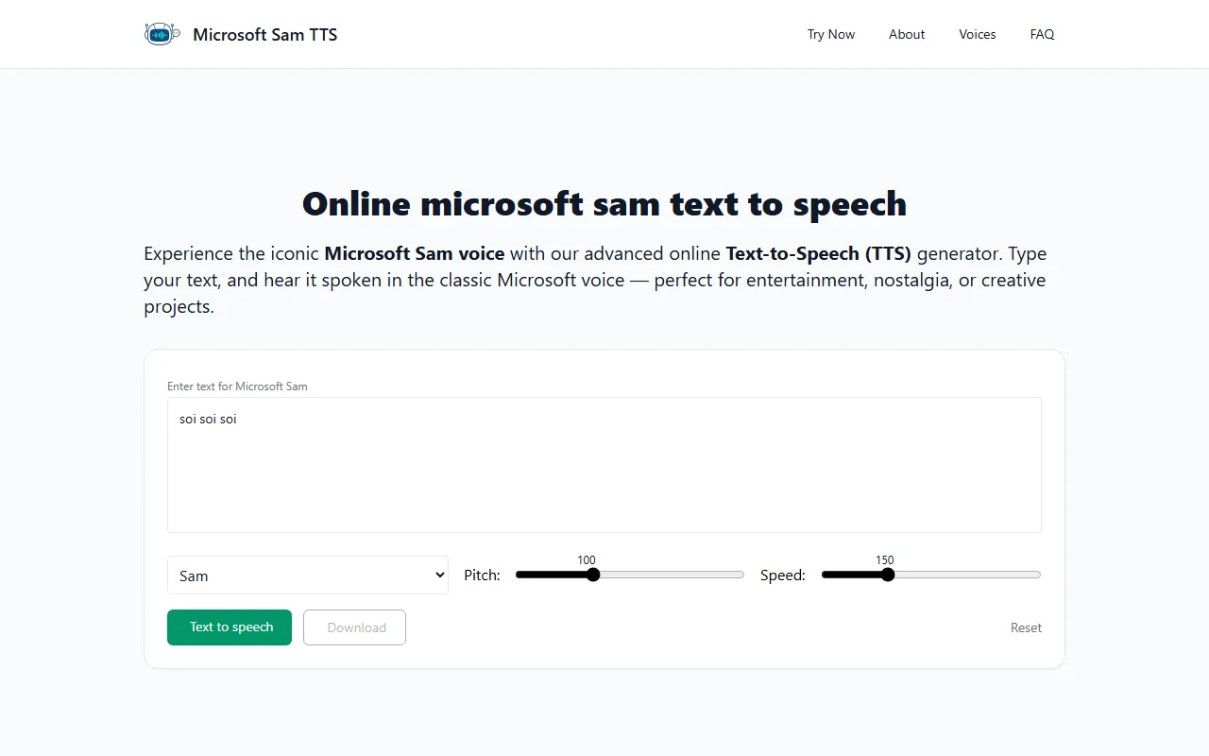Click the Download button
The height and width of the screenshot is (756, 1209).
[x=354, y=627]
